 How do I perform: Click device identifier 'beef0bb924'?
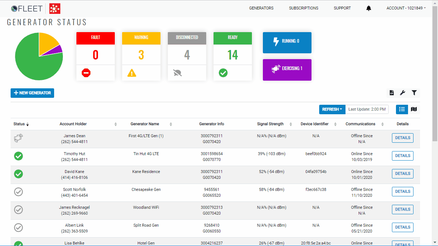tap(316, 154)
